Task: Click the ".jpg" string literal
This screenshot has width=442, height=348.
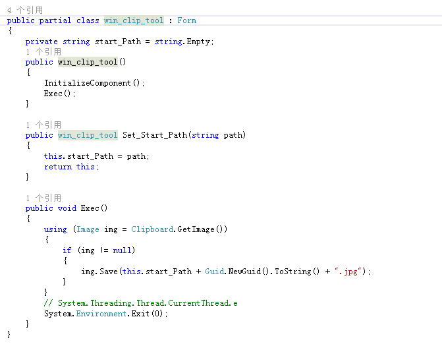Action: pos(348,272)
